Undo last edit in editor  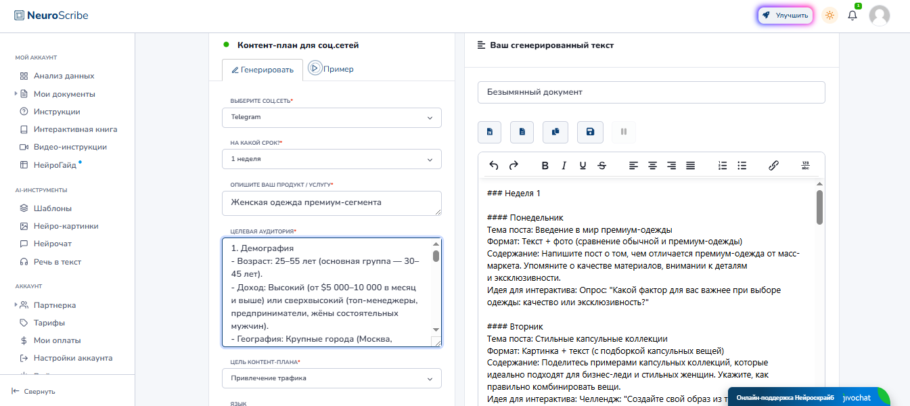click(x=494, y=165)
